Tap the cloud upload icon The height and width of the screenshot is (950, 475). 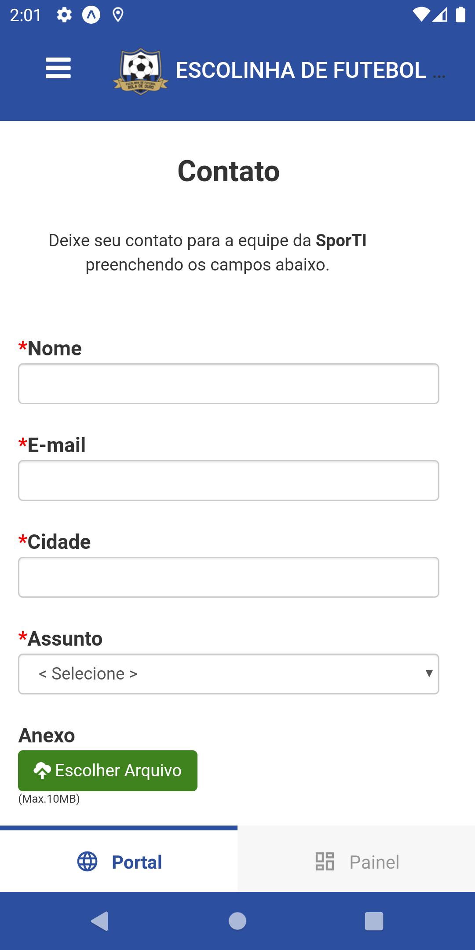click(x=42, y=771)
